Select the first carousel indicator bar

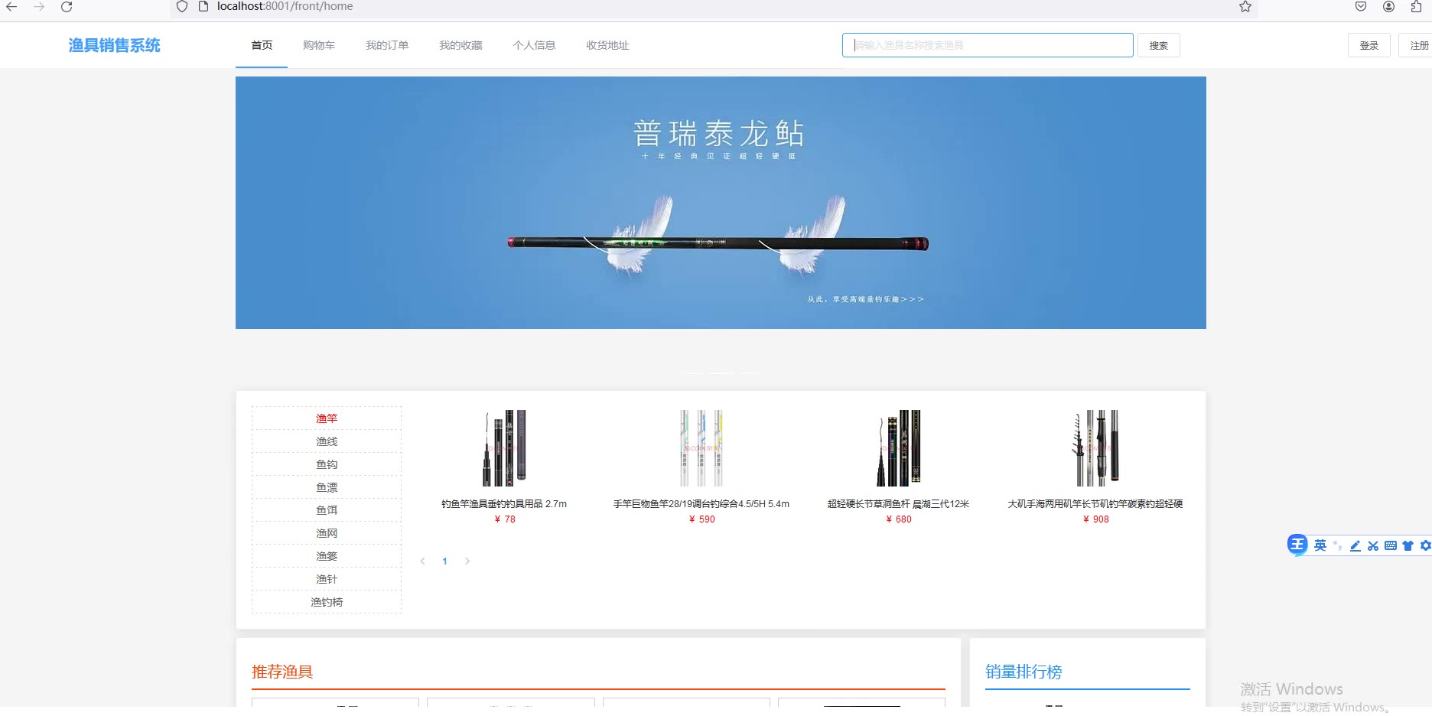tap(692, 373)
